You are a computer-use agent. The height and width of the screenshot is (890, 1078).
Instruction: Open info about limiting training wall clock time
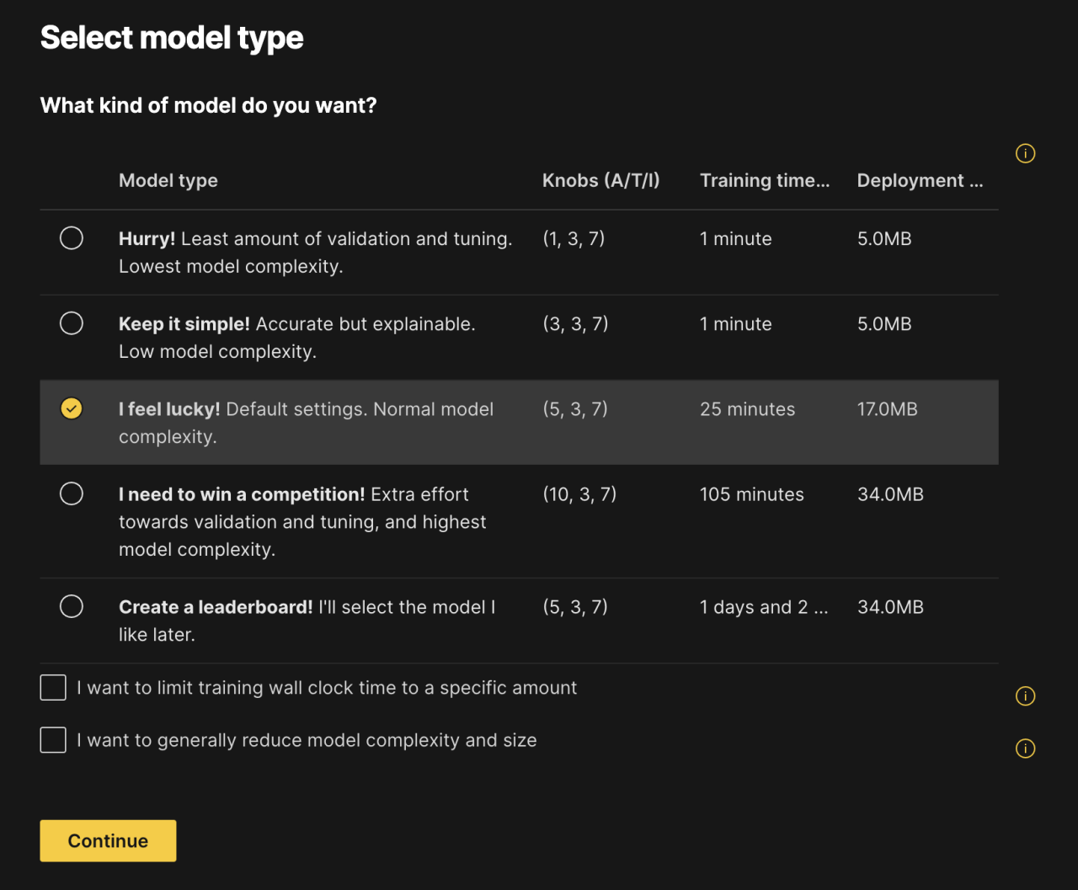(1025, 696)
